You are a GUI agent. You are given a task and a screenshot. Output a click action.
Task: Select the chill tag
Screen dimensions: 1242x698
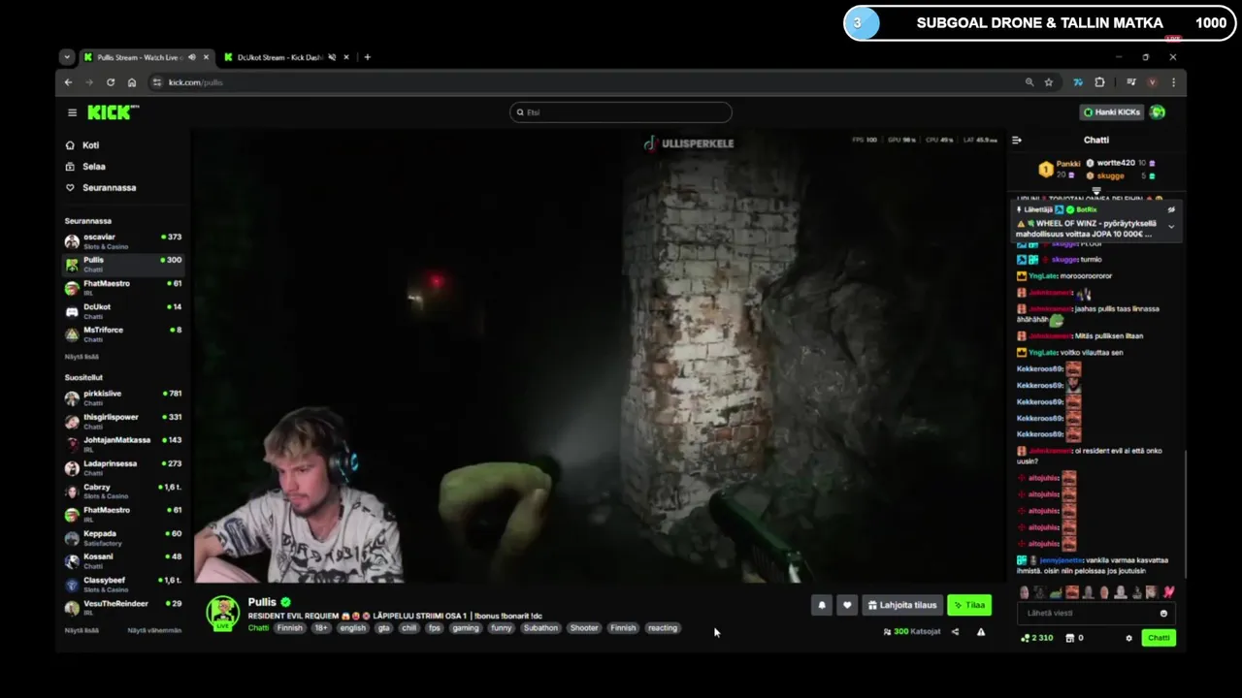point(409,628)
